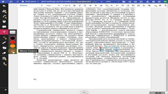The image size is (168, 94).
Task: Click the add page plus button
Action: [x=85, y=92]
